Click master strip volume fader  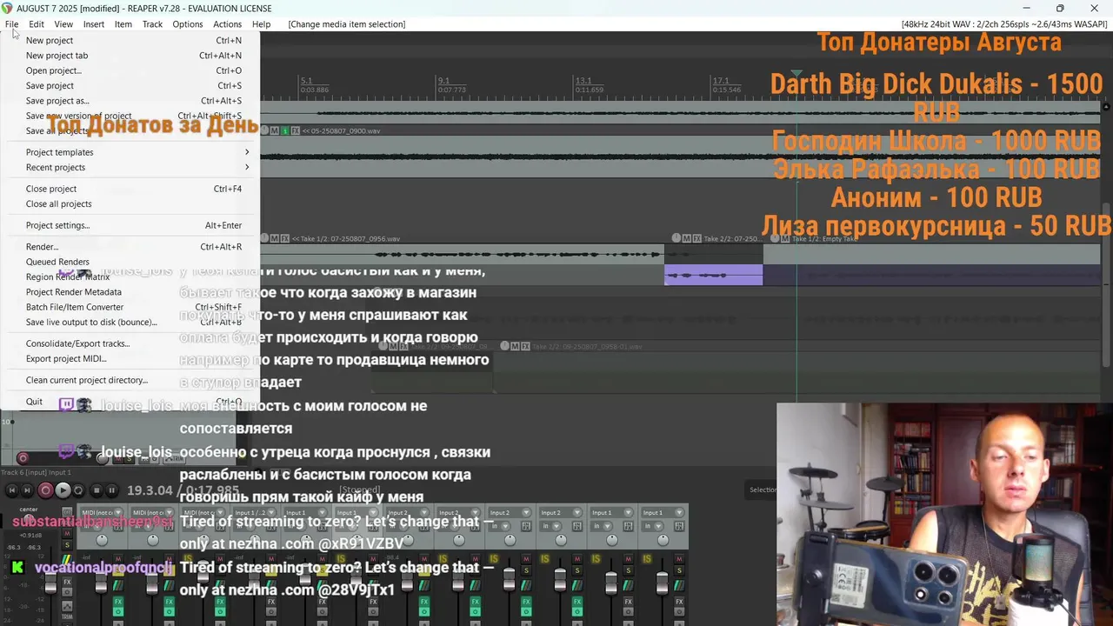point(50,583)
